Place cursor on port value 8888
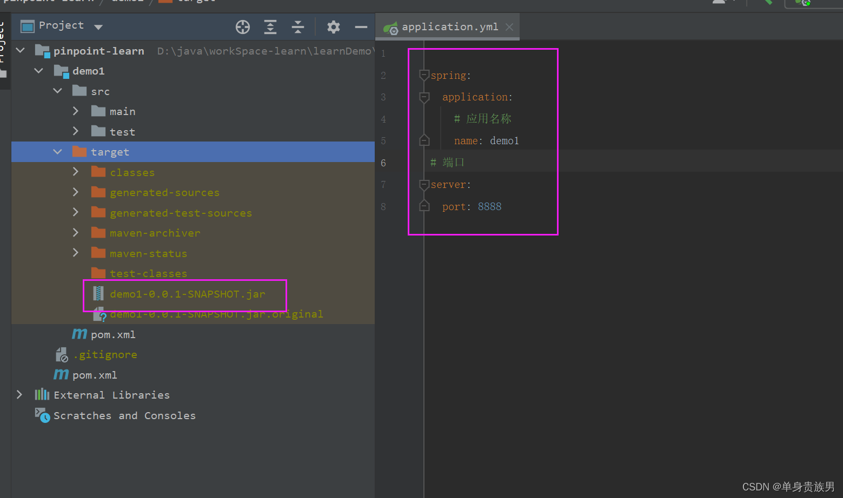Screen dimensions: 843x498 coord(489,206)
